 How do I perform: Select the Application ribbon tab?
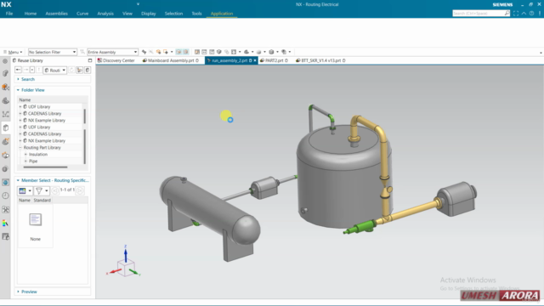222,14
